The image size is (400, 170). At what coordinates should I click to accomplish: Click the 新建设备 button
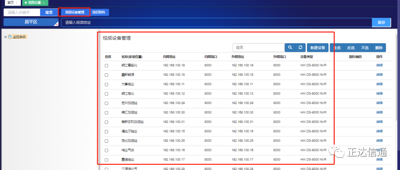tap(318, 48)
